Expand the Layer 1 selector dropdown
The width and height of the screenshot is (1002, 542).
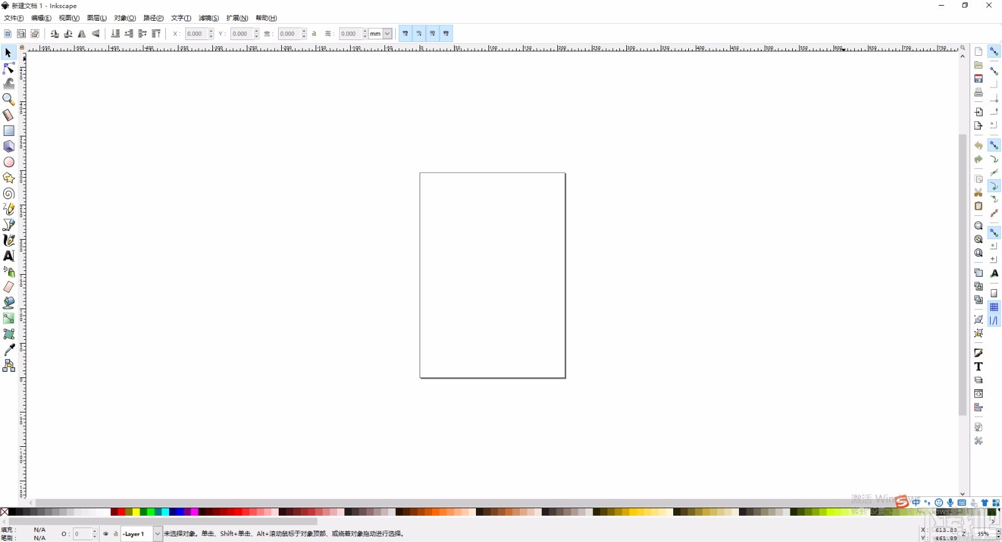(157, 534)
